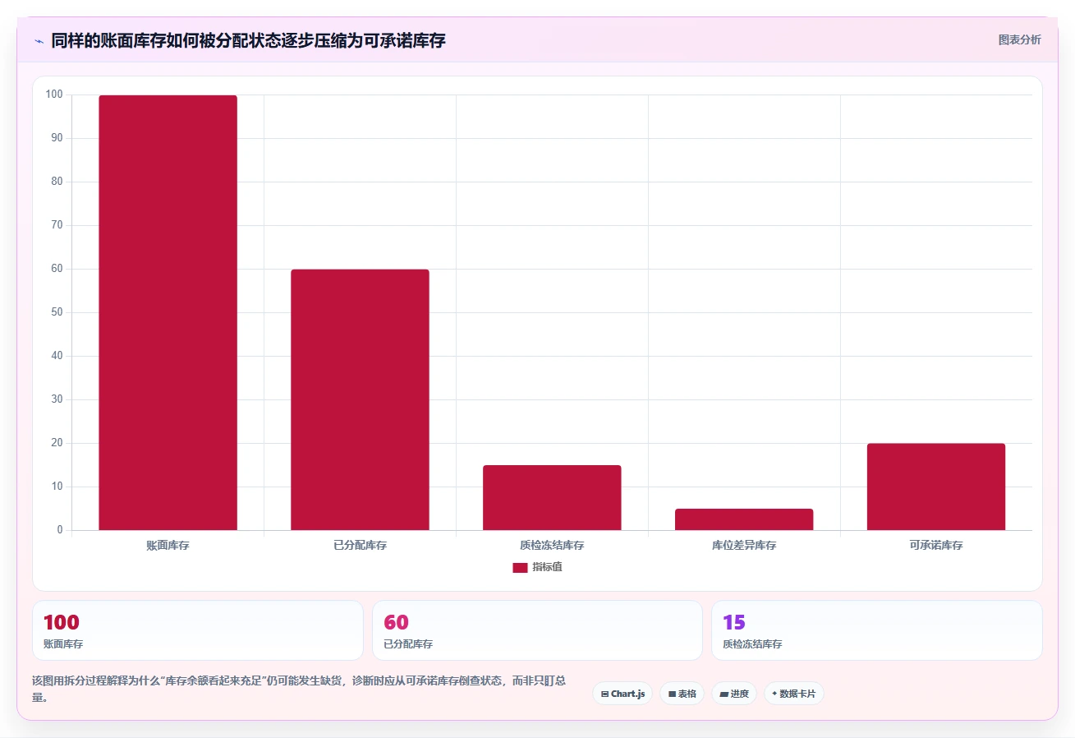Screen dimensions: 1075x738
Task: Select the 进度 tag chip
Action: (x=734, y=694)
